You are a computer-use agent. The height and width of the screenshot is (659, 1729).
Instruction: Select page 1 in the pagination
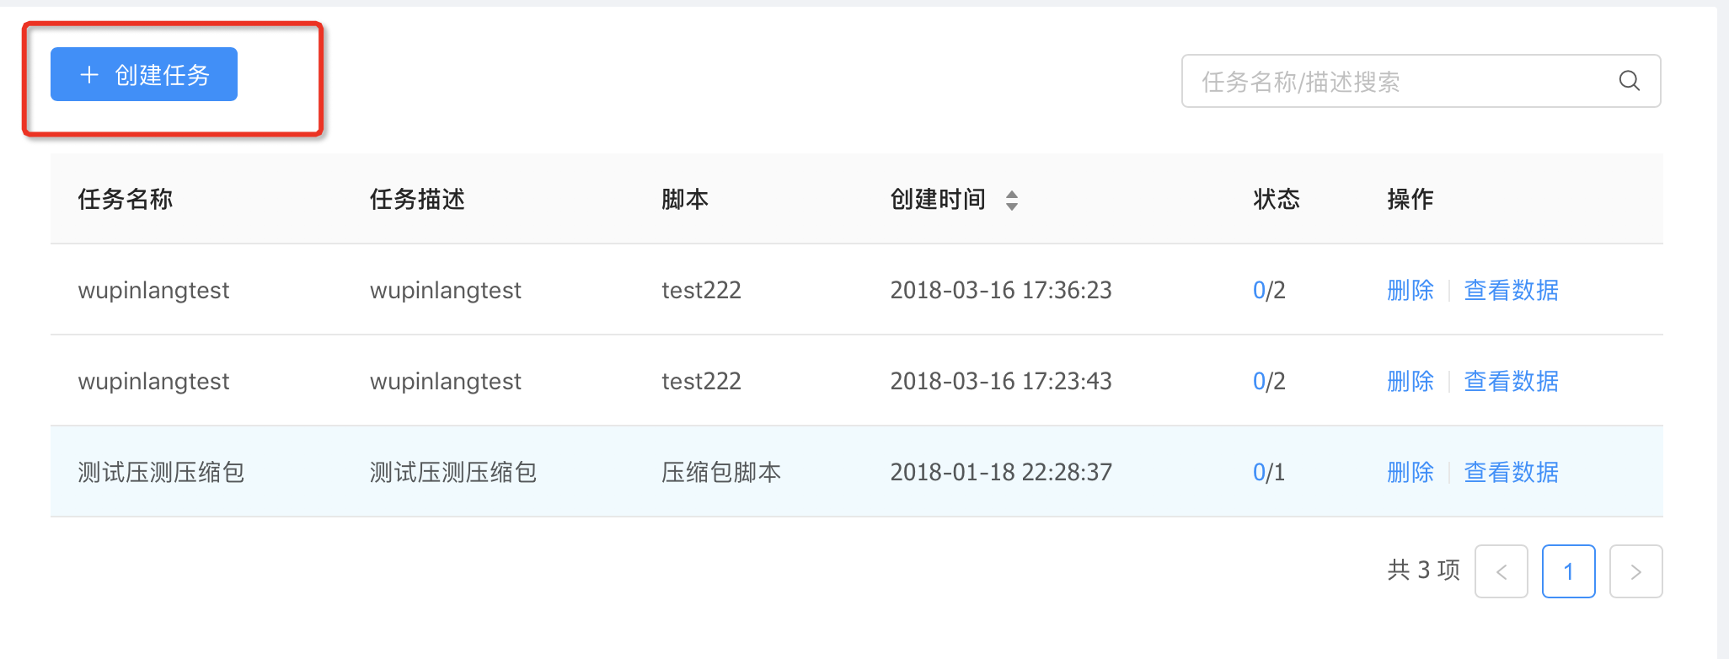[1568, 571]
